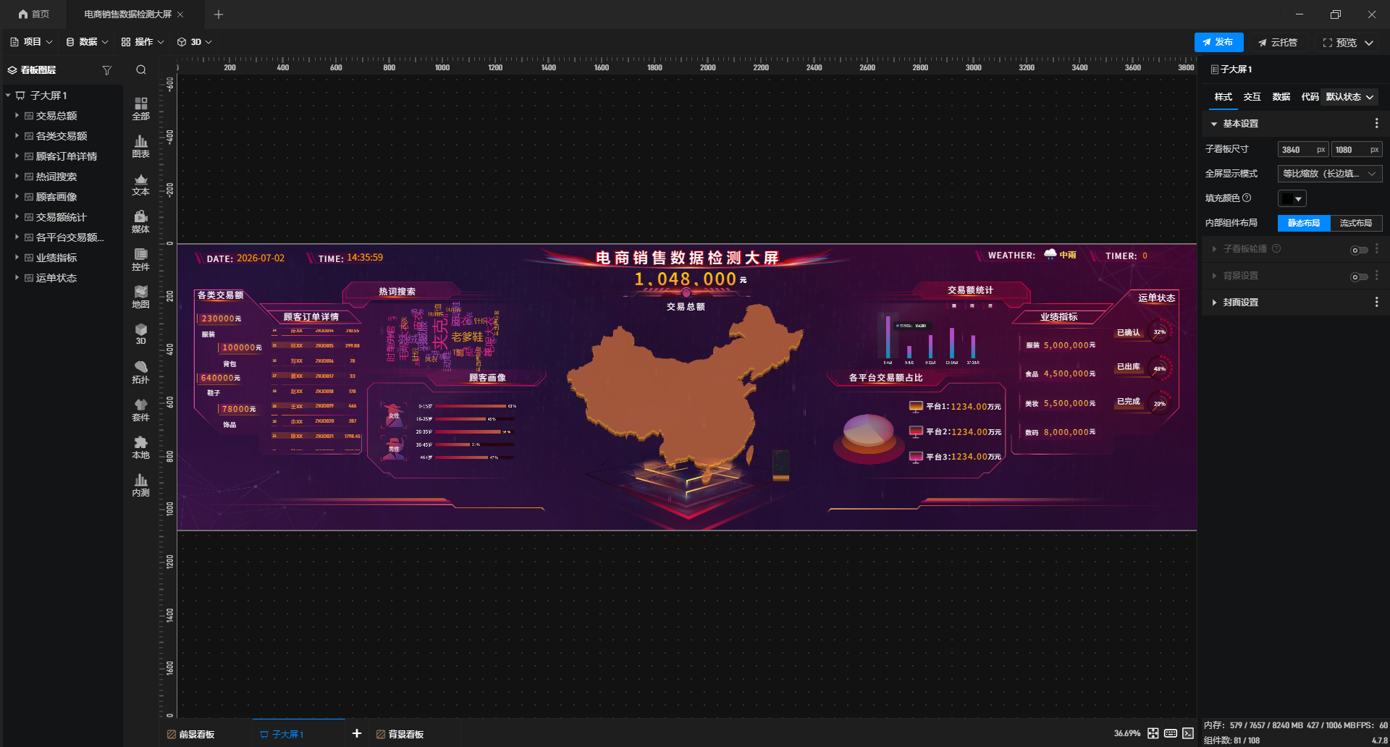Open the 3D menu
This screenshot has width=1390, height=747.
pyautogui.click(x=195, y=42)
